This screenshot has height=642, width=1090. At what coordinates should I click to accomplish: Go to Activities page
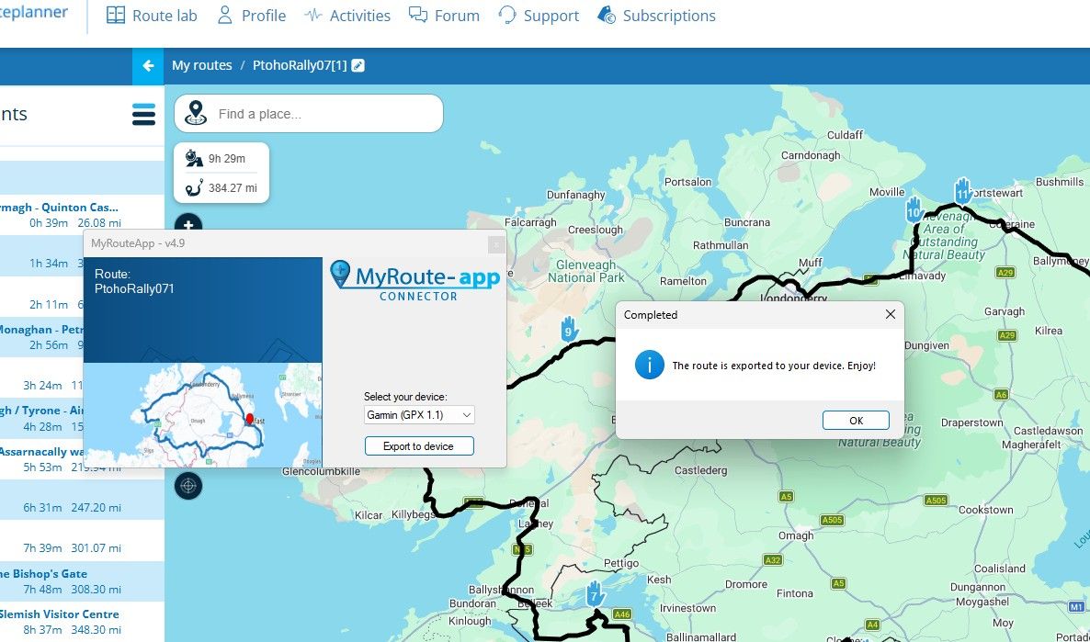[346, 16]
